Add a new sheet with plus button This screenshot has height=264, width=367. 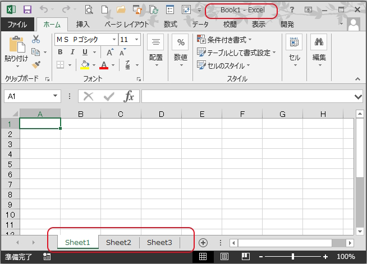[x=203, y=243]
